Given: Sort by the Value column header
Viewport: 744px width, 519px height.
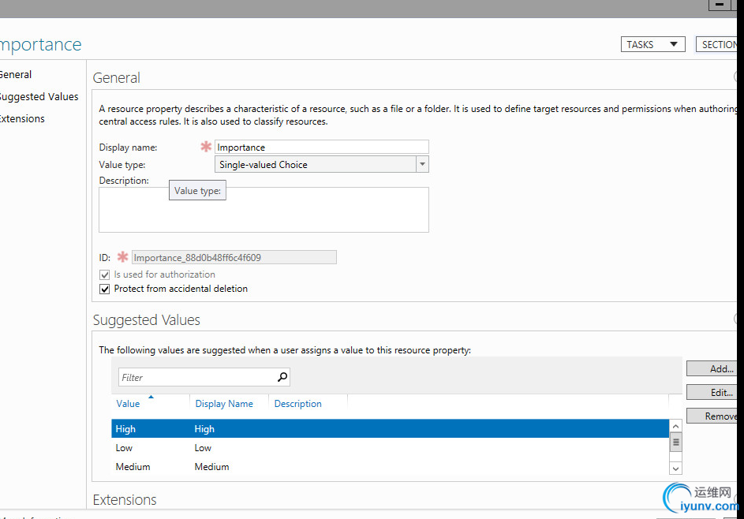Looking at the screenshot, I should point(128,404).
